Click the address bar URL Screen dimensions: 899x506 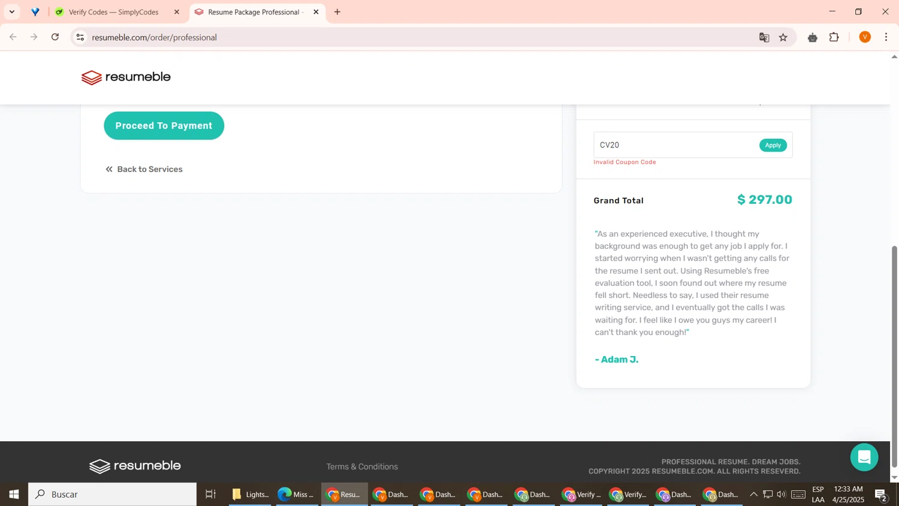154,37
